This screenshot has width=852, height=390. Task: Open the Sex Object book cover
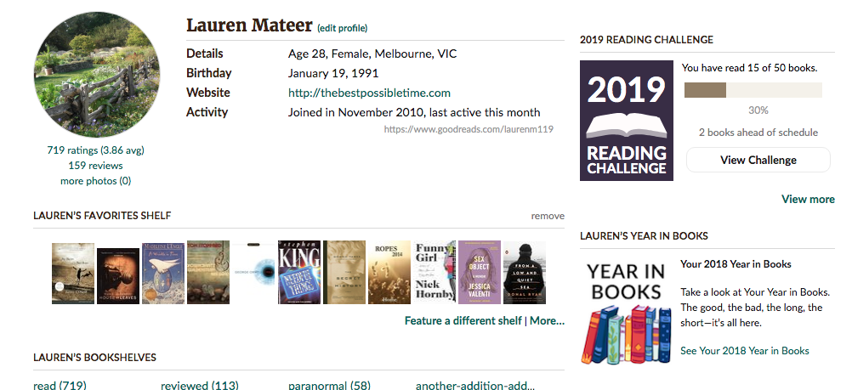point(480,272)
